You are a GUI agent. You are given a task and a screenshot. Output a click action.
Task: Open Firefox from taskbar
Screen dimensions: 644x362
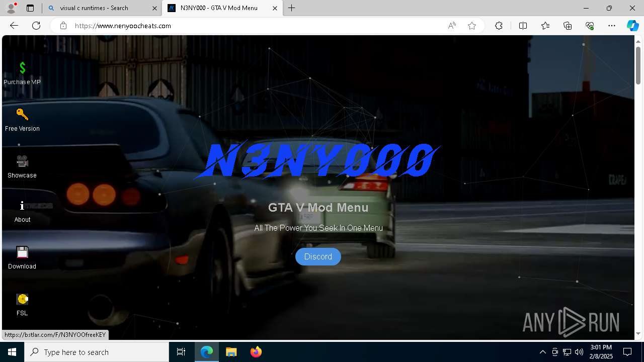click(256, 352)
